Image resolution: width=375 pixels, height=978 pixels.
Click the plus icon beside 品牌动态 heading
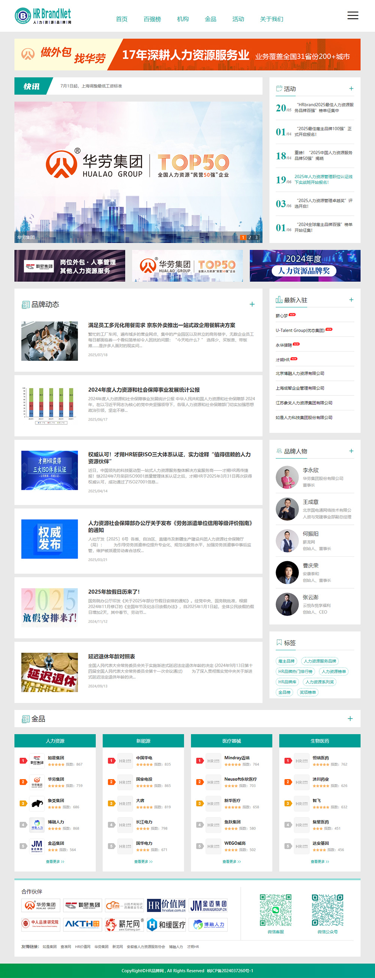252,304
